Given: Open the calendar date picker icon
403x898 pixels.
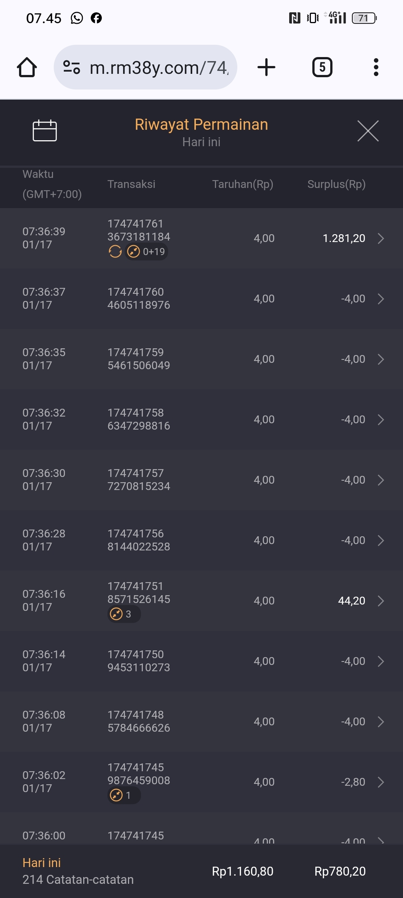Looking at the screenshot, I should [45, 131].
